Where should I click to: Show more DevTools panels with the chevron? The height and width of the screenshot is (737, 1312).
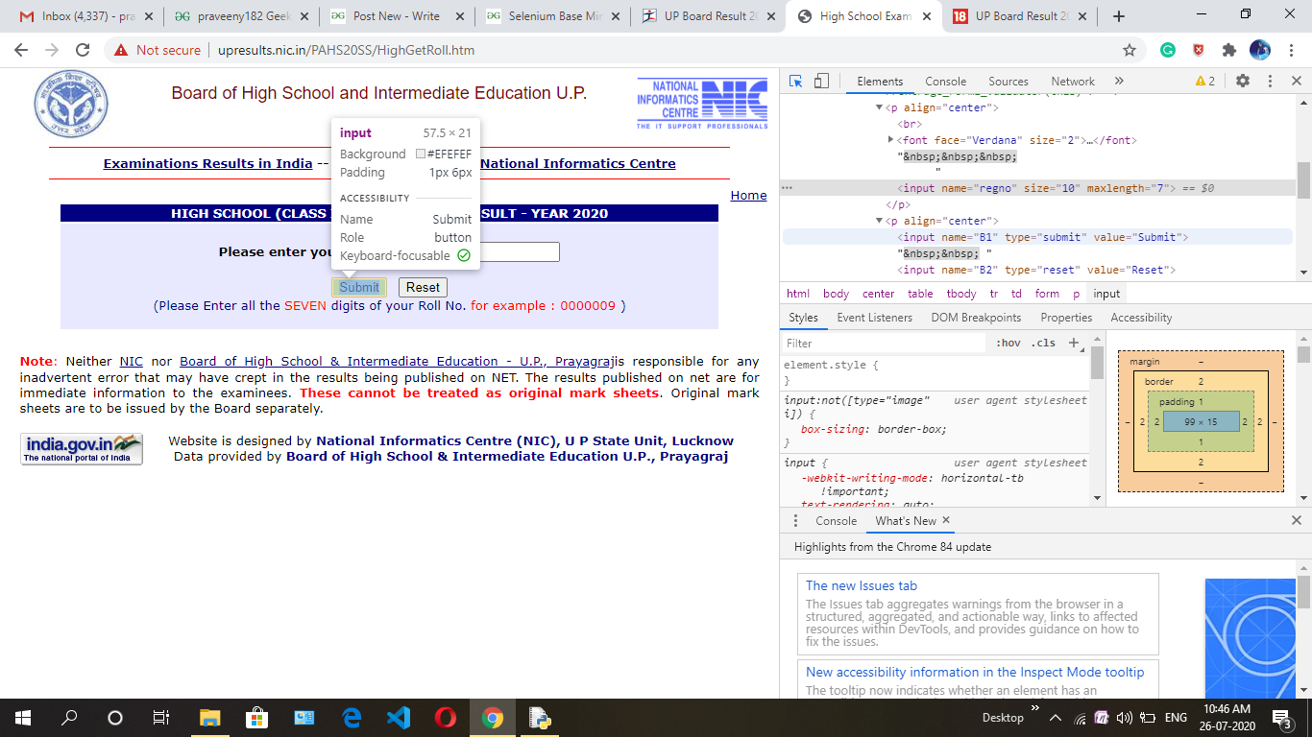point(1119,82)
